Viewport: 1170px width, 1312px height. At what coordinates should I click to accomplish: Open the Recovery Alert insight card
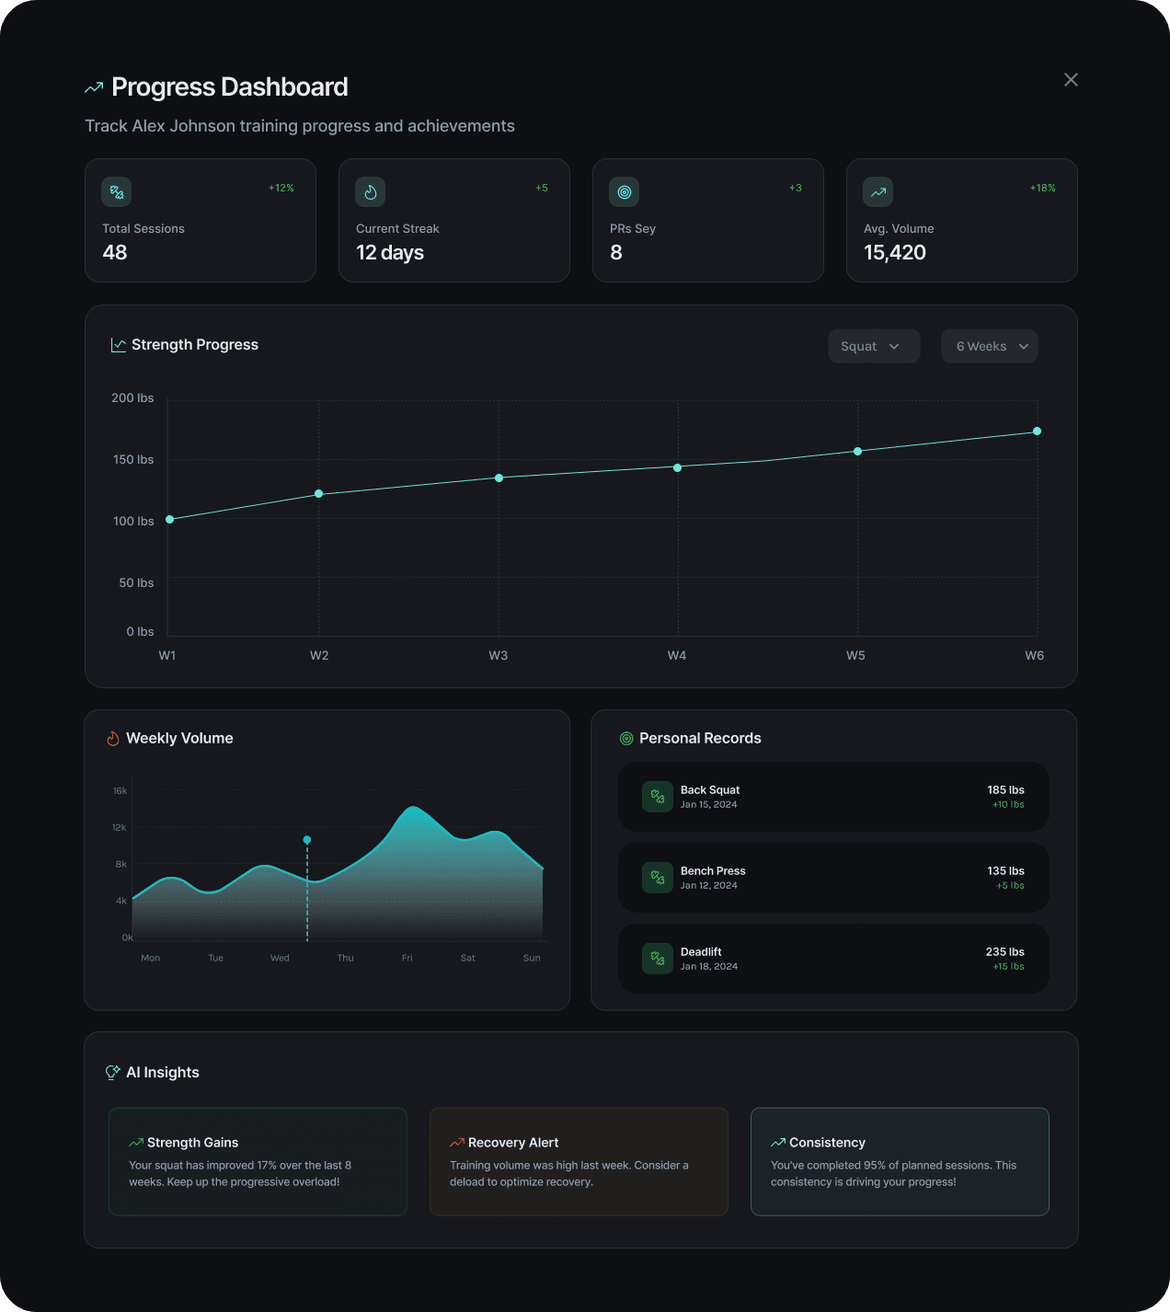click(x=579, y=1161)
